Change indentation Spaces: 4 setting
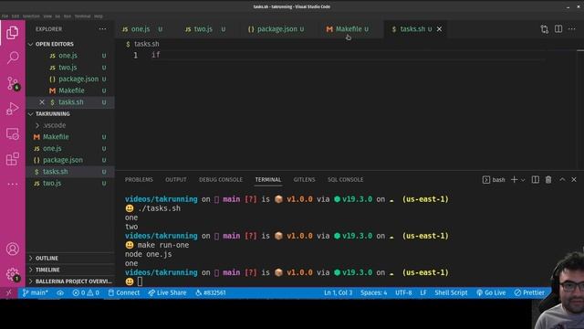 click(373, 292)
